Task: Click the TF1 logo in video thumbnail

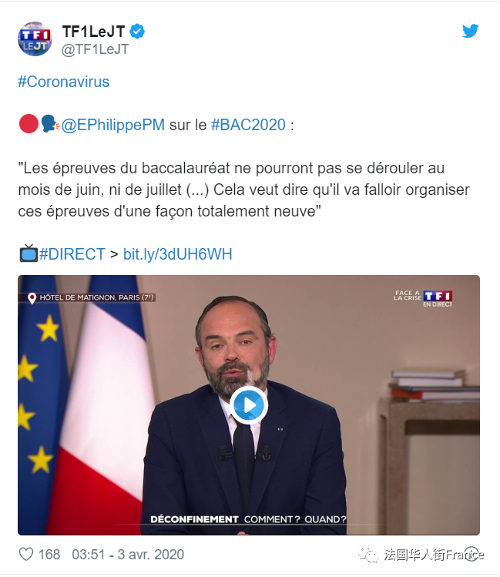Action: pos(438,297)
